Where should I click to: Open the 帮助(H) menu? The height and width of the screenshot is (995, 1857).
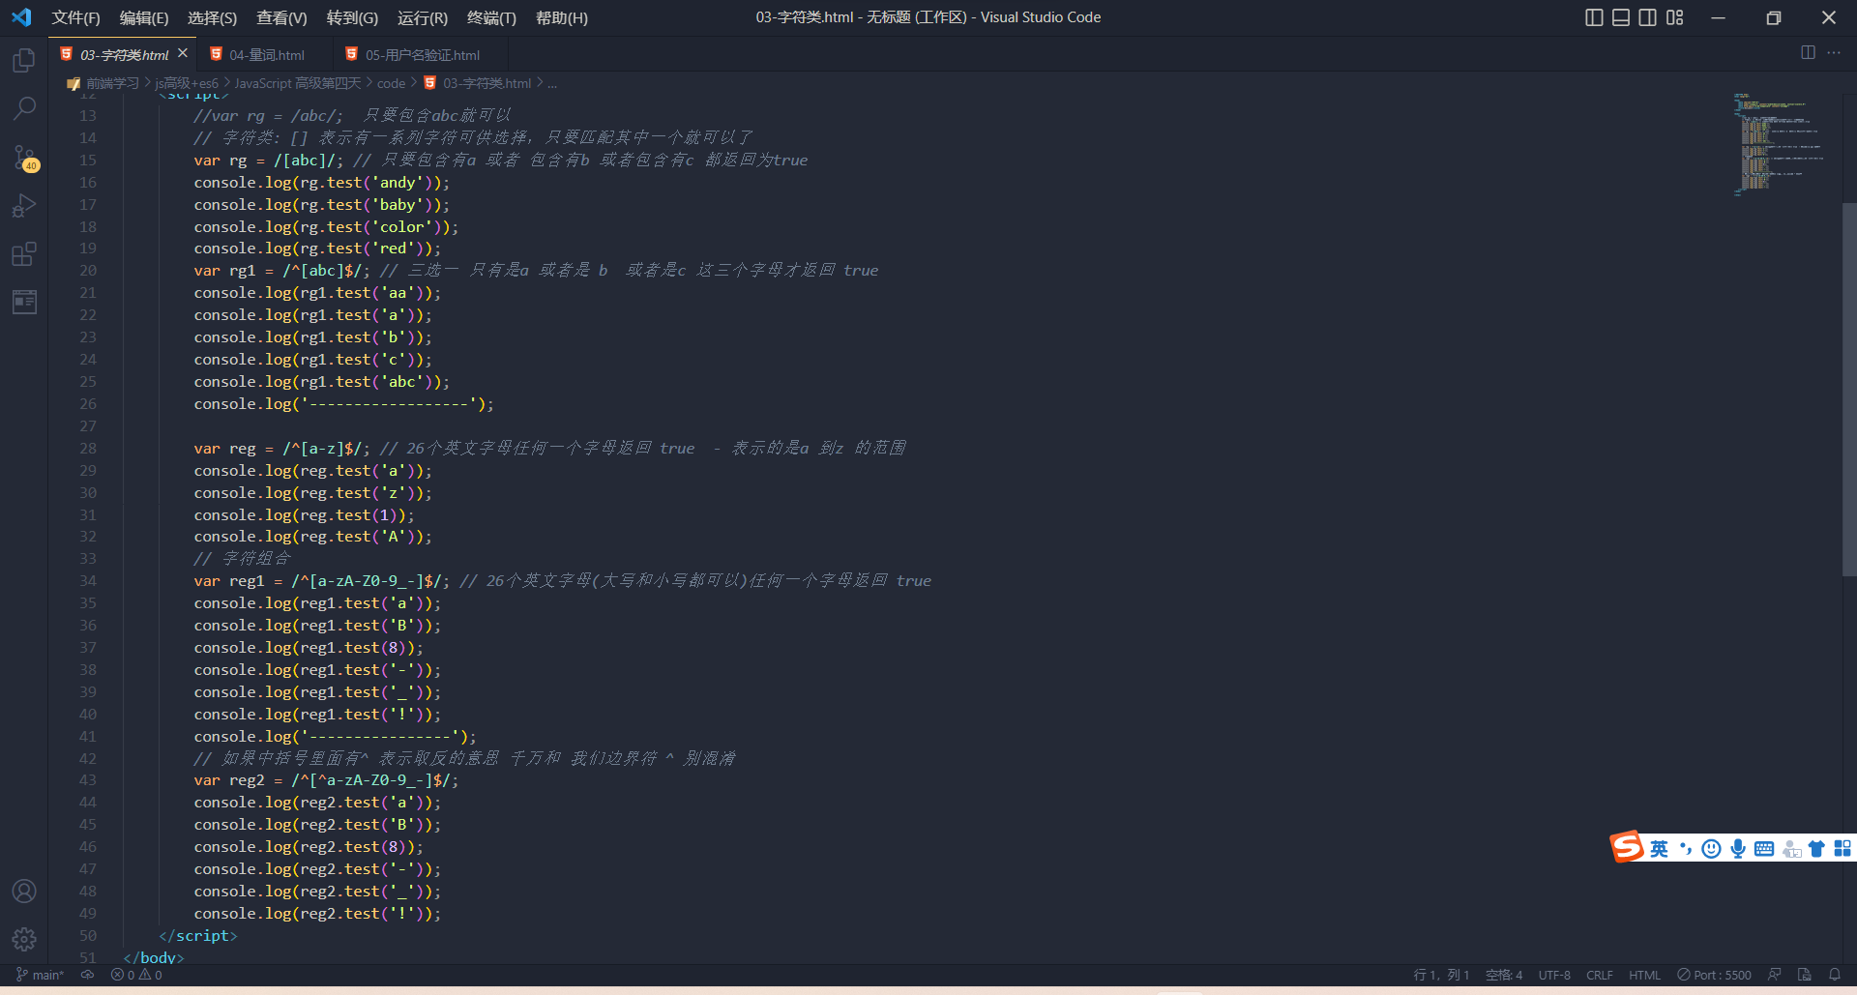(x=562, y=17)
